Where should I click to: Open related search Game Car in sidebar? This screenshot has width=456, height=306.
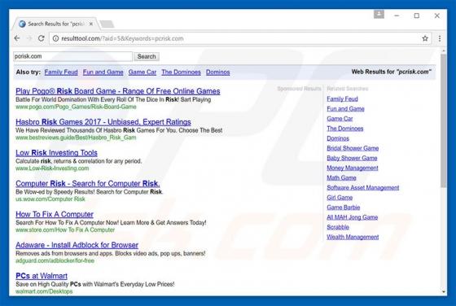(340, 119)
